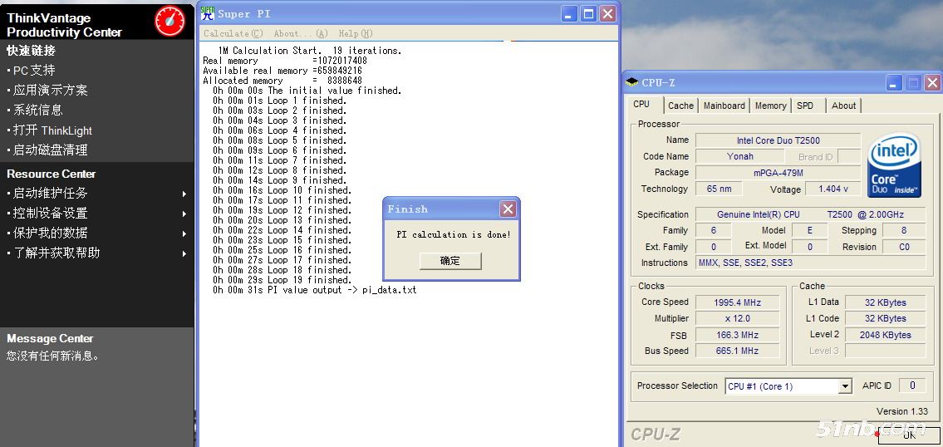Click the ThinkVantage red gauge icon
943x447 pixels.
[169, 20]
